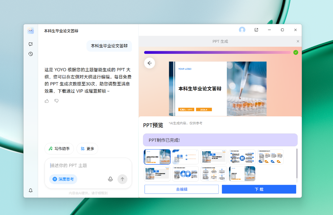Click the YOYO assistant logo icon
The image size is (333, 215).
(x=31, y=31)
